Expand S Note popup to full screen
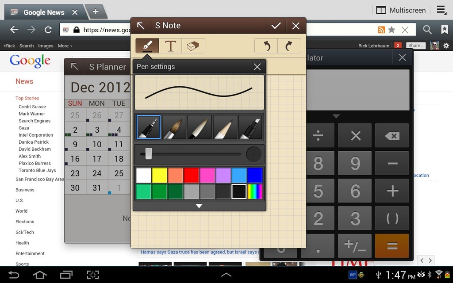Image resolution: width=453 pixels, height=283 pixels. point(141,26)
